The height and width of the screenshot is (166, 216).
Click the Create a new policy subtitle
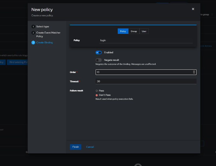point(42,16)
